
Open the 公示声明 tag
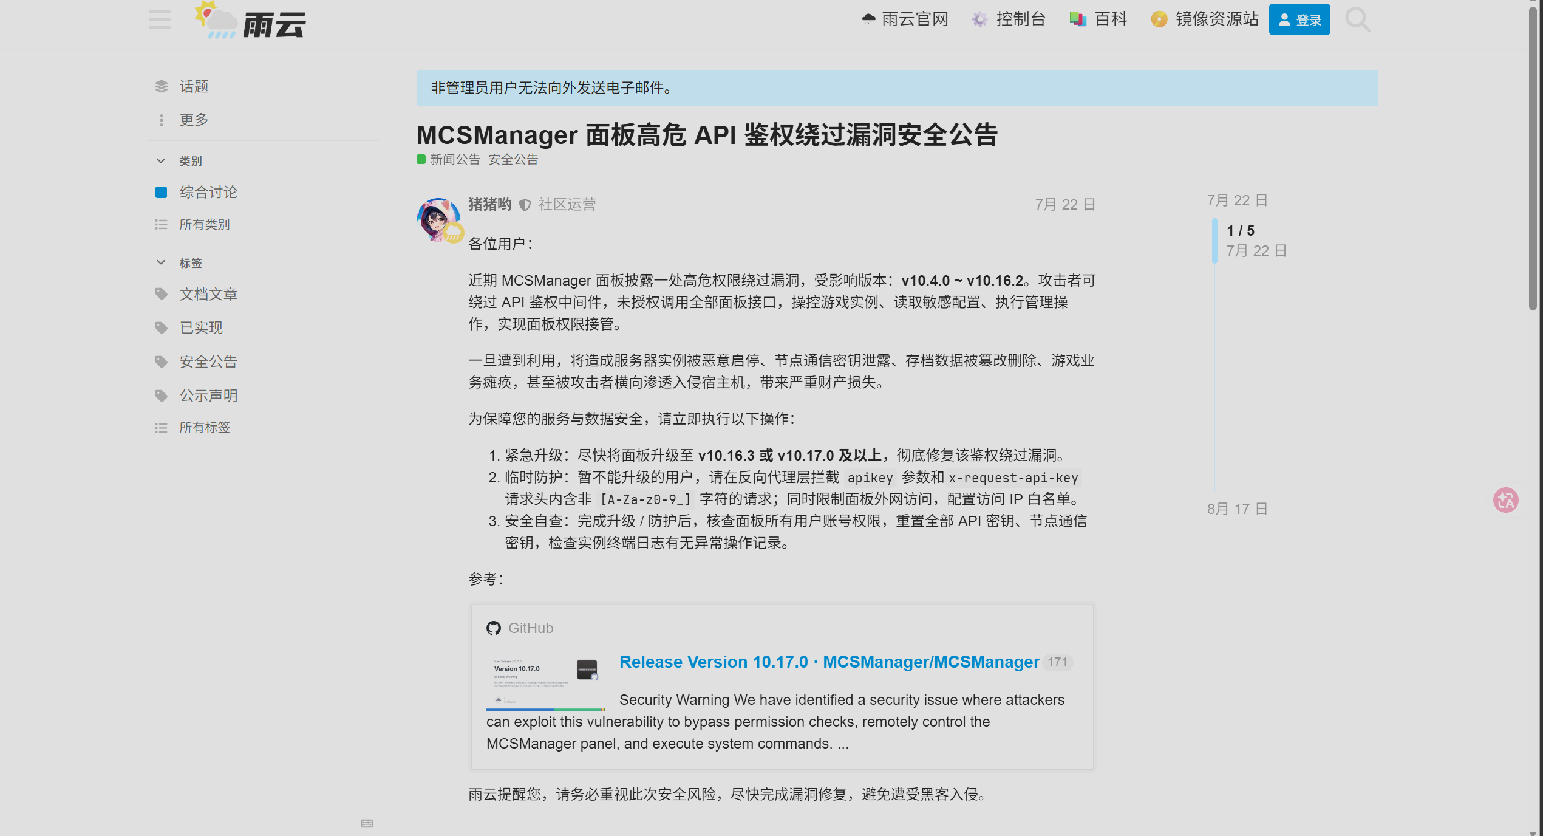coord(208,396)
